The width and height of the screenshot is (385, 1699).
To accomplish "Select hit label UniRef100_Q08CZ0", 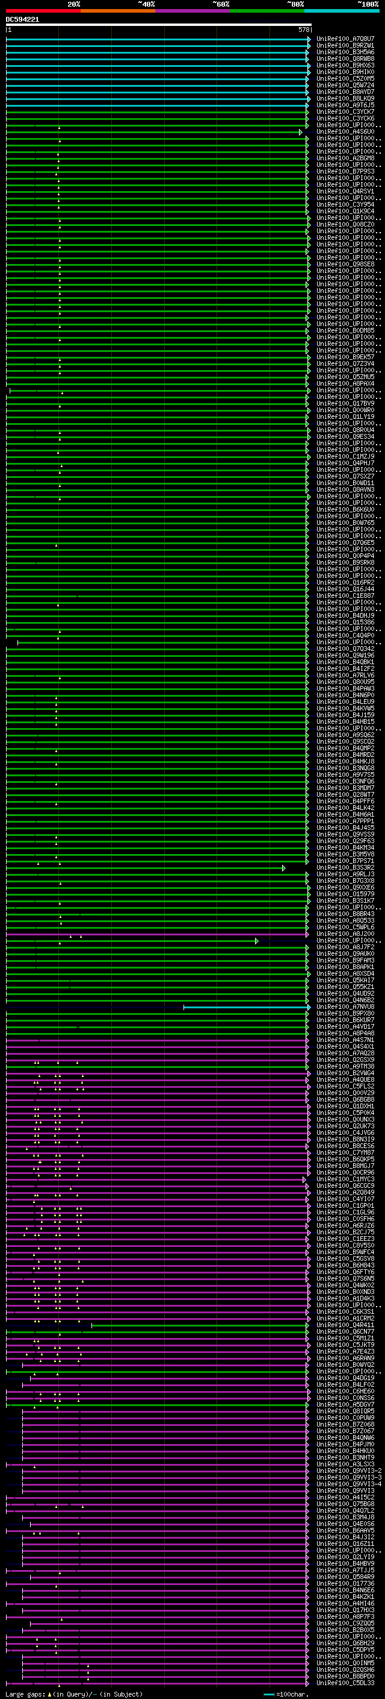I will pos(345,224).
